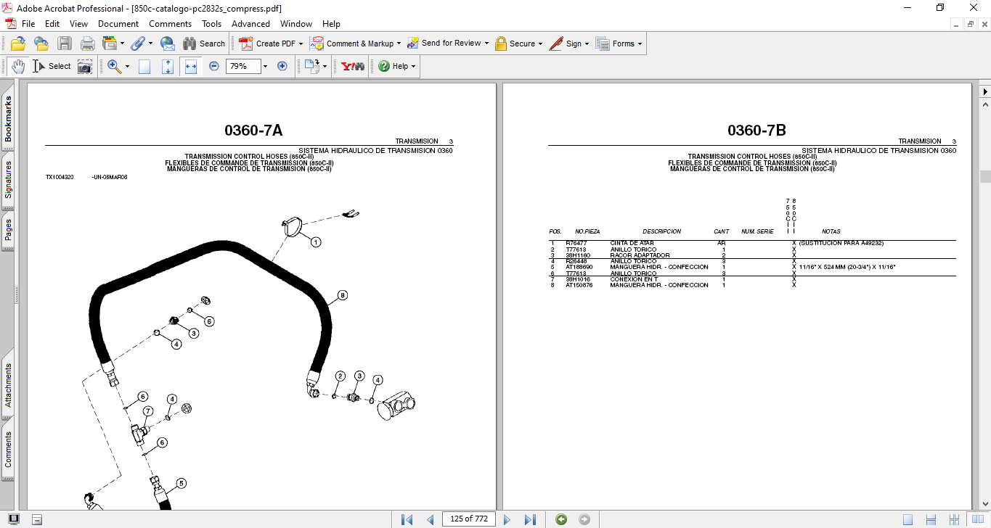Go to the last page
This screenshot has width=991, height=528.
[530, 519]
